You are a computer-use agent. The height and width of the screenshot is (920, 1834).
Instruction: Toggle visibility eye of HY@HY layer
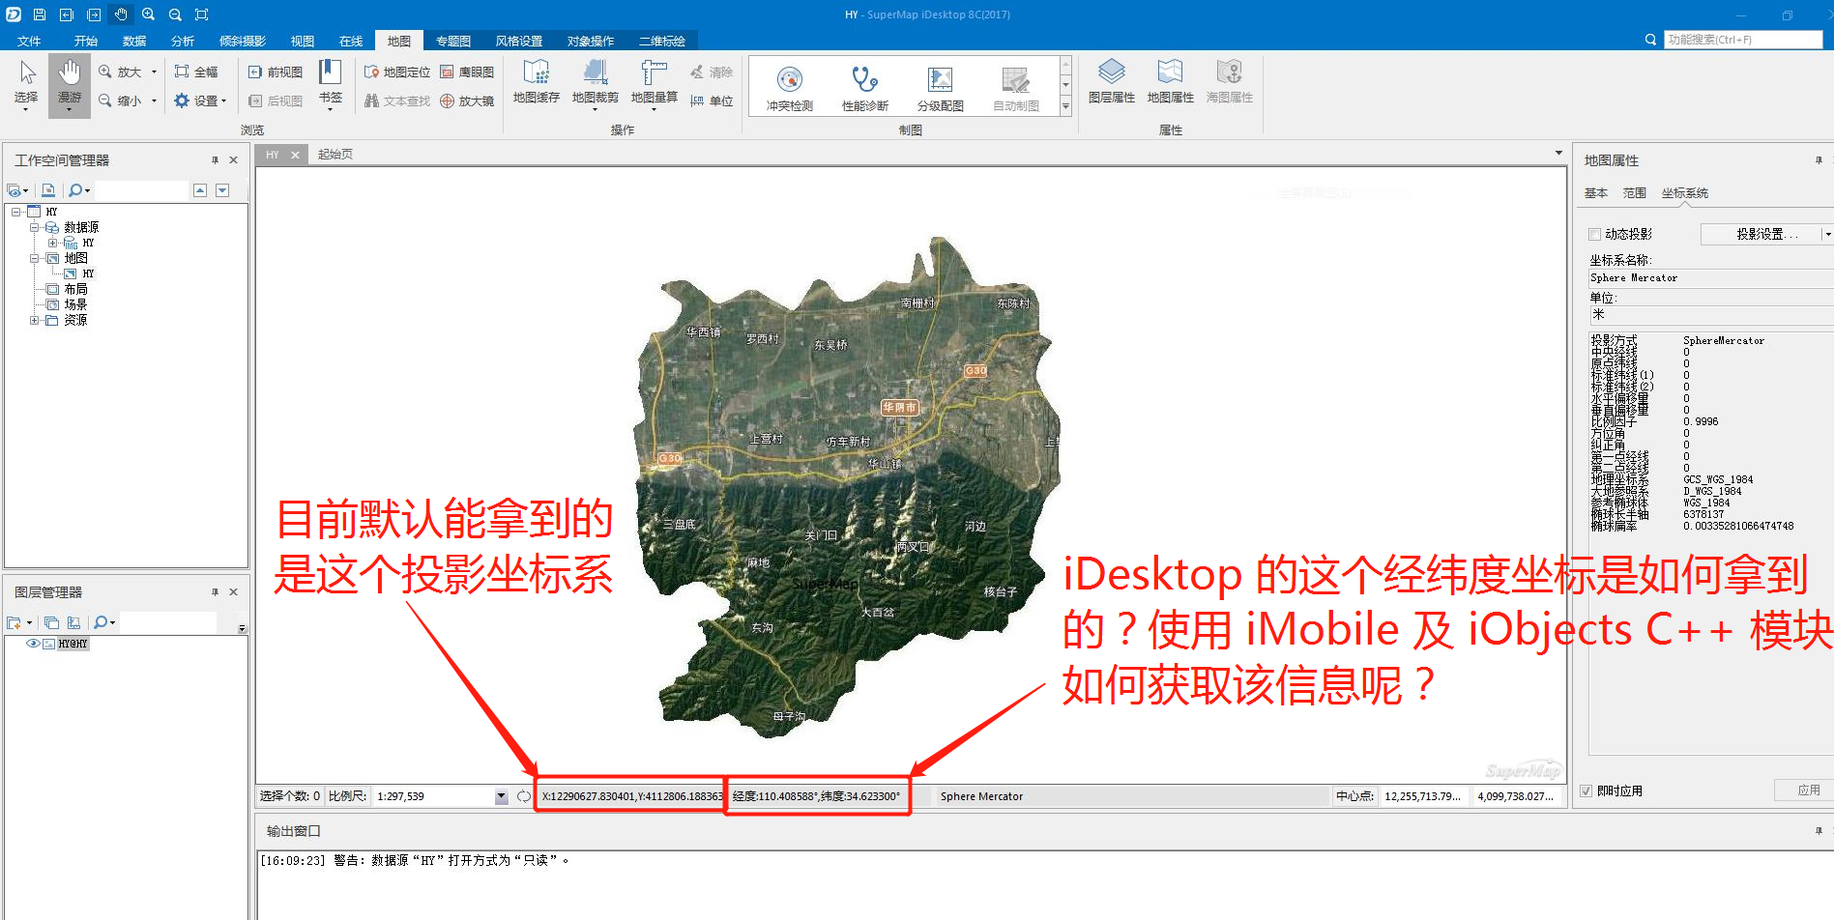[33, 644]
